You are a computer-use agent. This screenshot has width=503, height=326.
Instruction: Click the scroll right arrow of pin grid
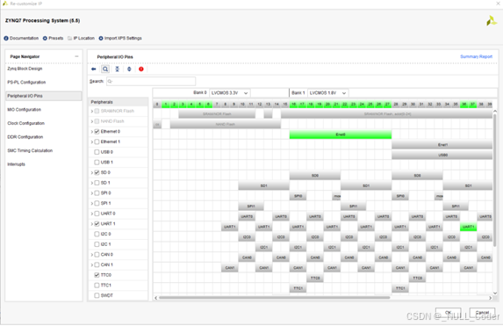click(x=490, y=298)
